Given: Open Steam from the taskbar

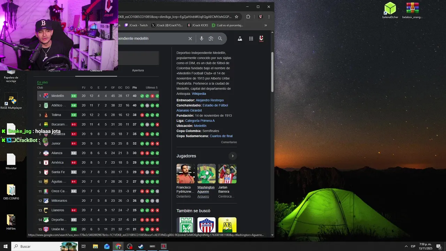Looking at the screenshot, I should click(x=141, y=246).
